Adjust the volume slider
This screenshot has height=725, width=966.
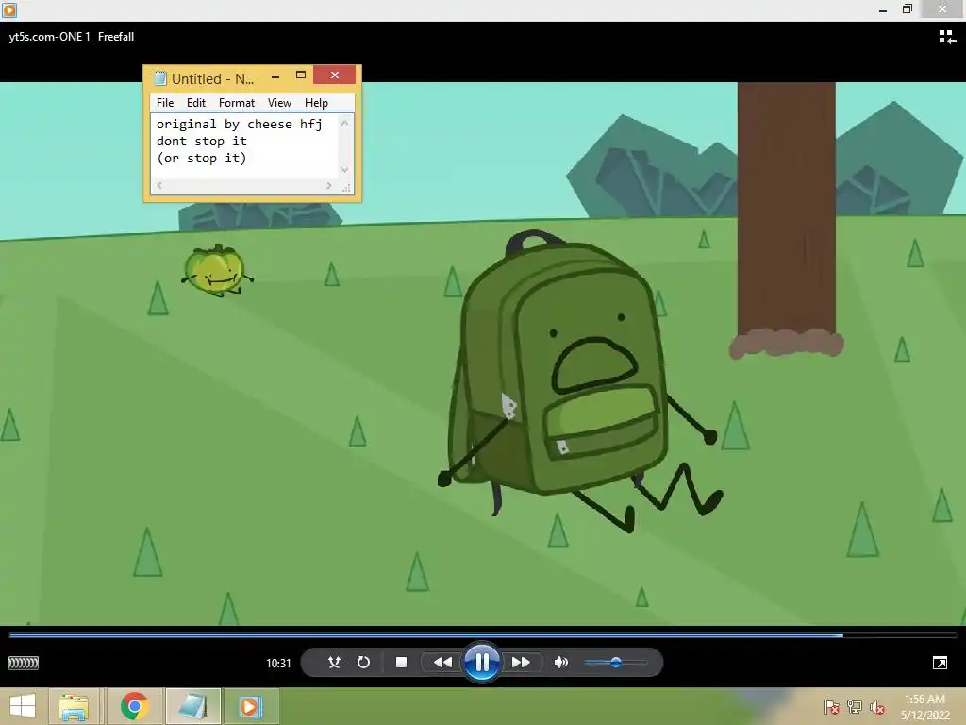[x=615, y=663]
